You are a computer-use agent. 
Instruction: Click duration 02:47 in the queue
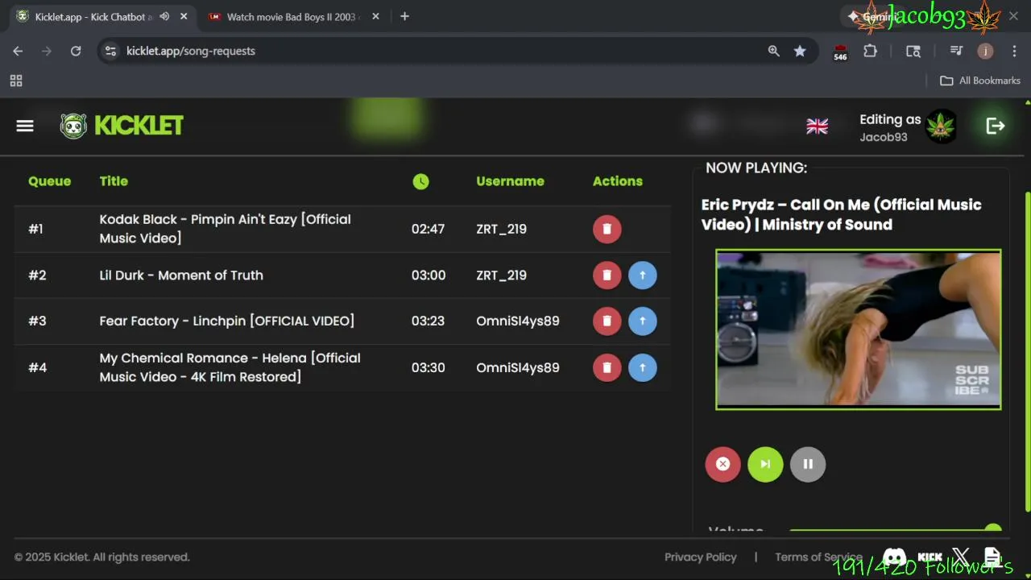(x=428, y=229)
